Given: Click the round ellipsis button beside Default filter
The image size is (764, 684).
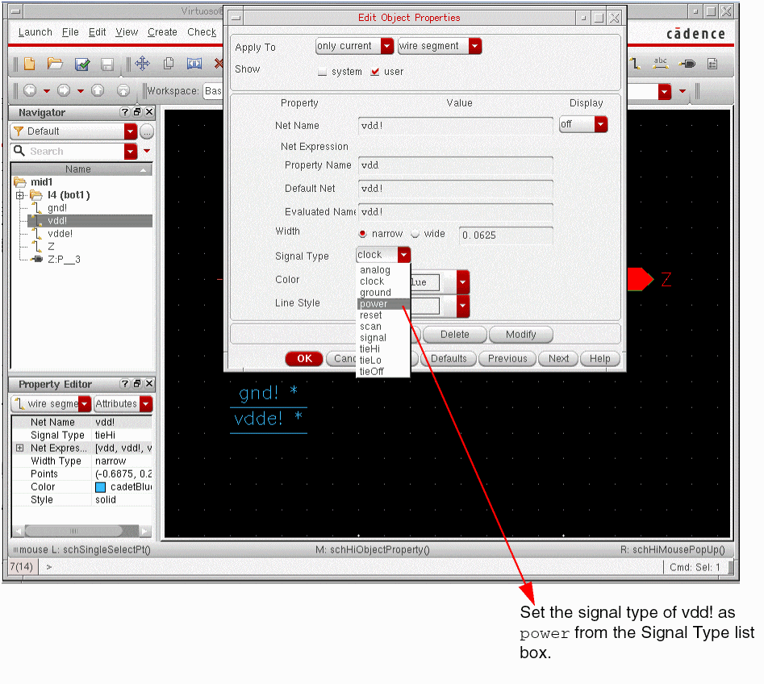Looking at the screenshot, I should (147, 131).
